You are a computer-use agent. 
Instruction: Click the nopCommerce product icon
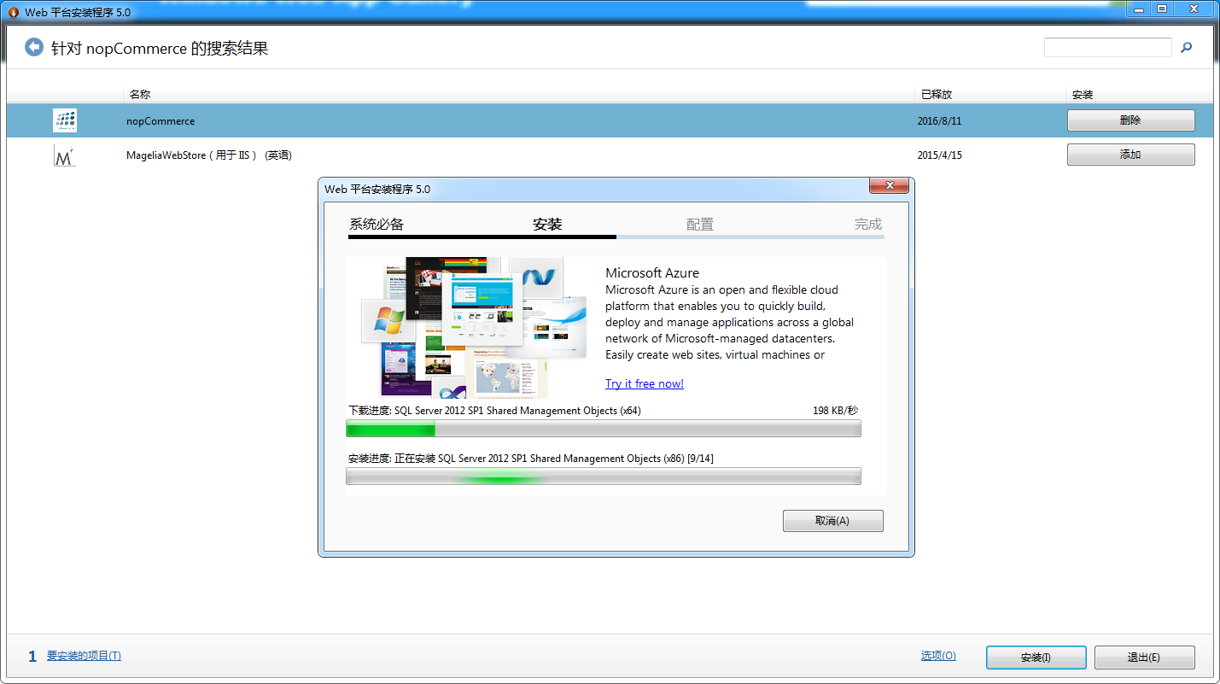coord(65,120)
